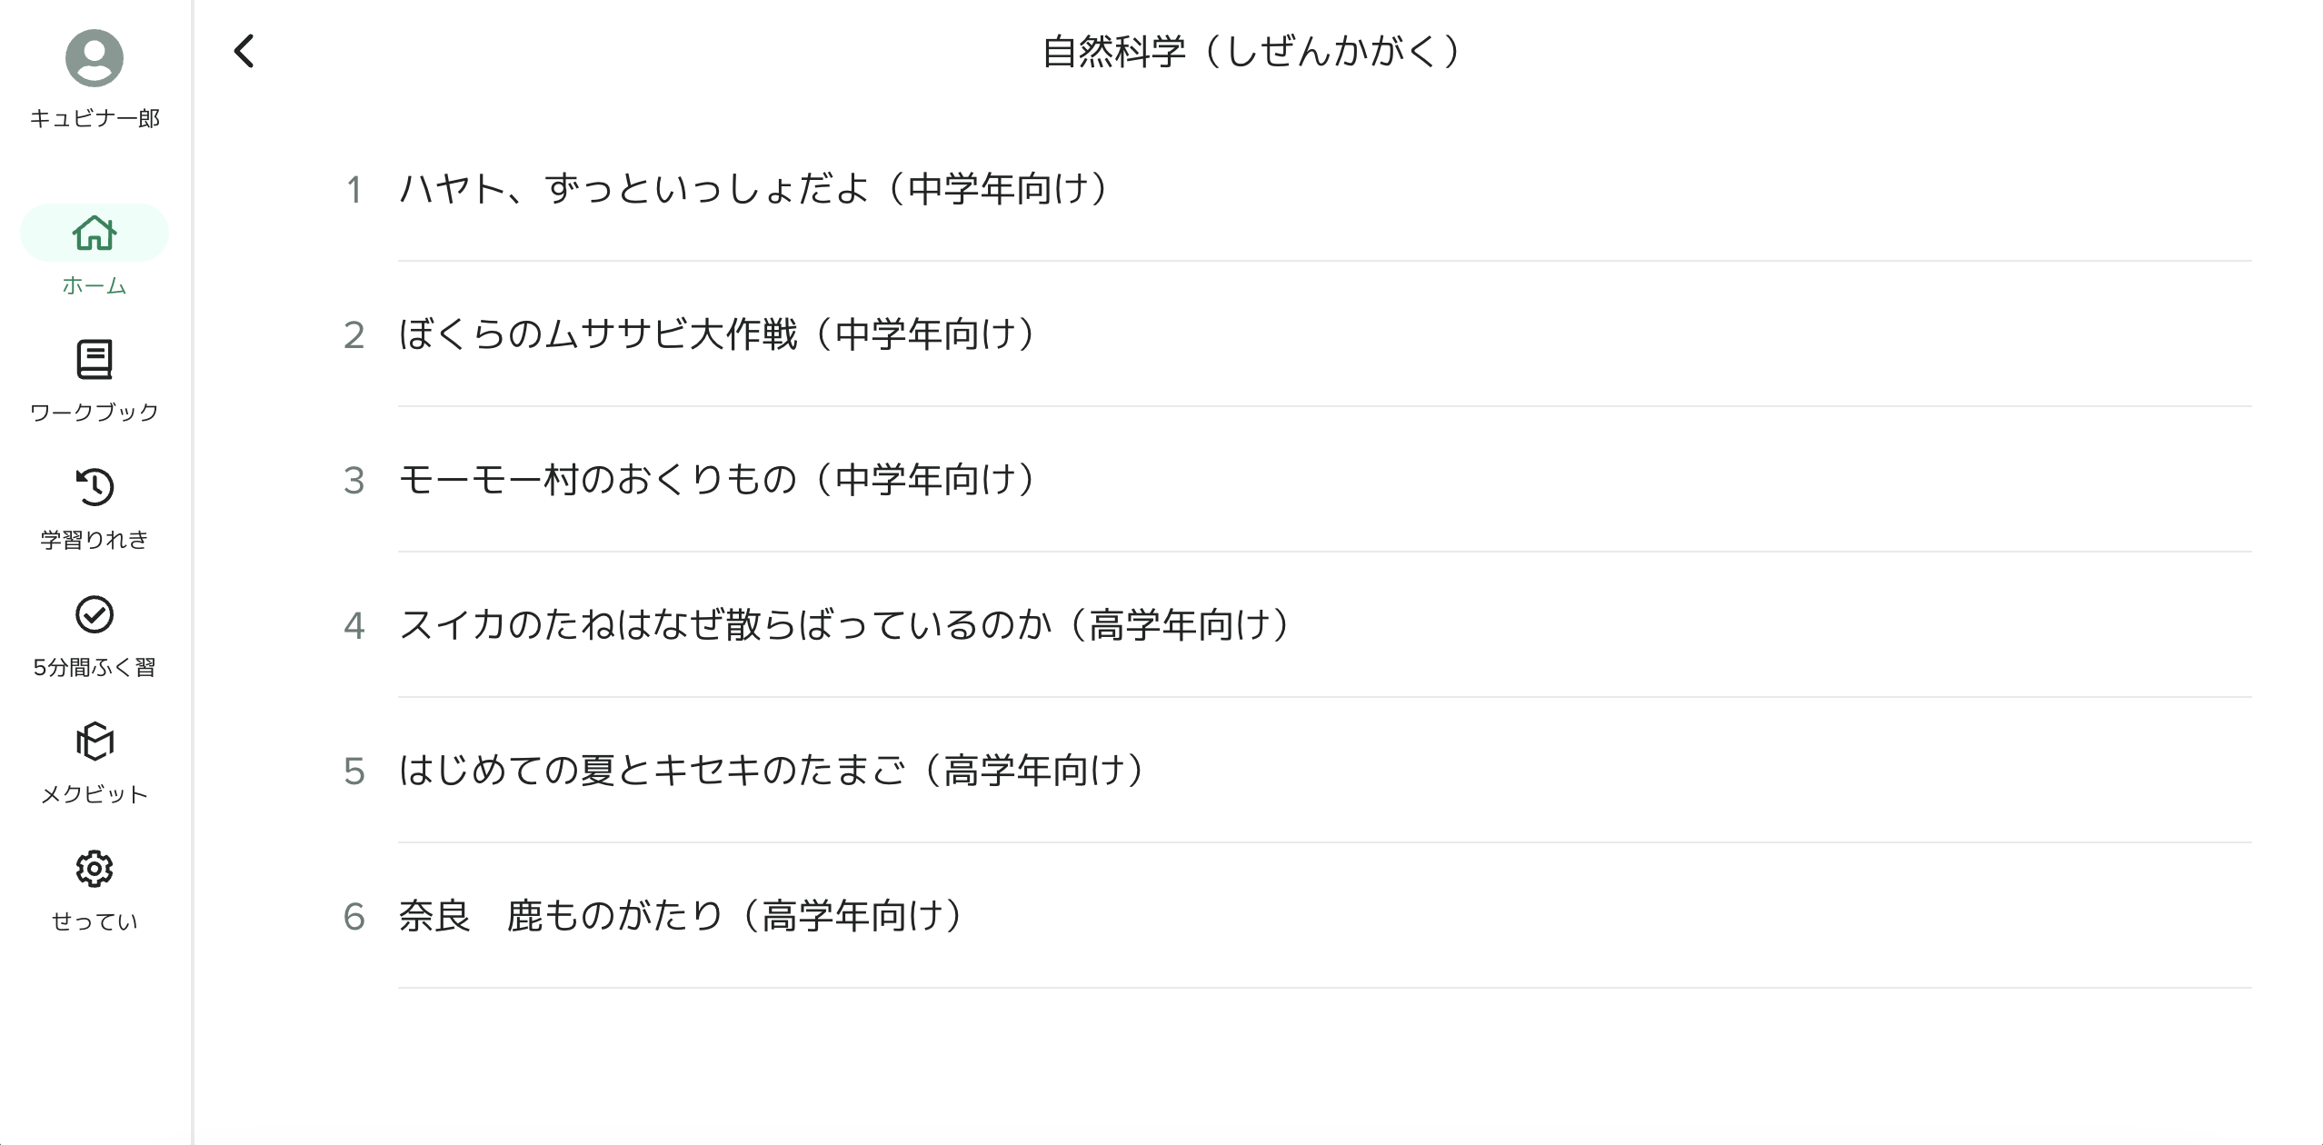The width and height of the screenshot is (2323, 1145).
Task: Click the number 4 list marker
Action: pos(354,626)
